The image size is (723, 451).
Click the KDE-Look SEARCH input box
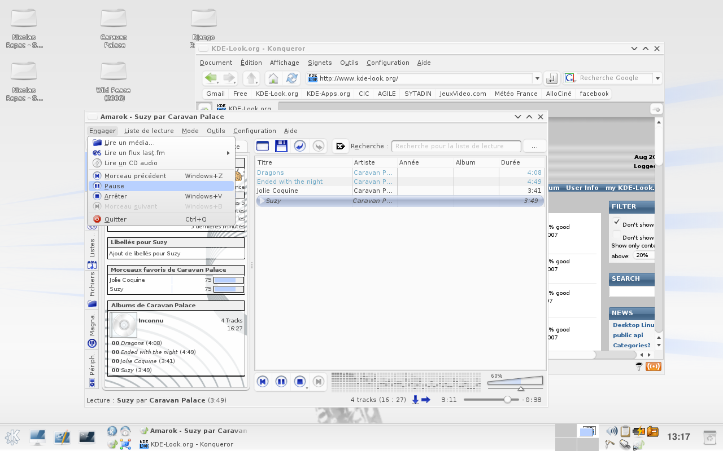[x=632, y=291]
